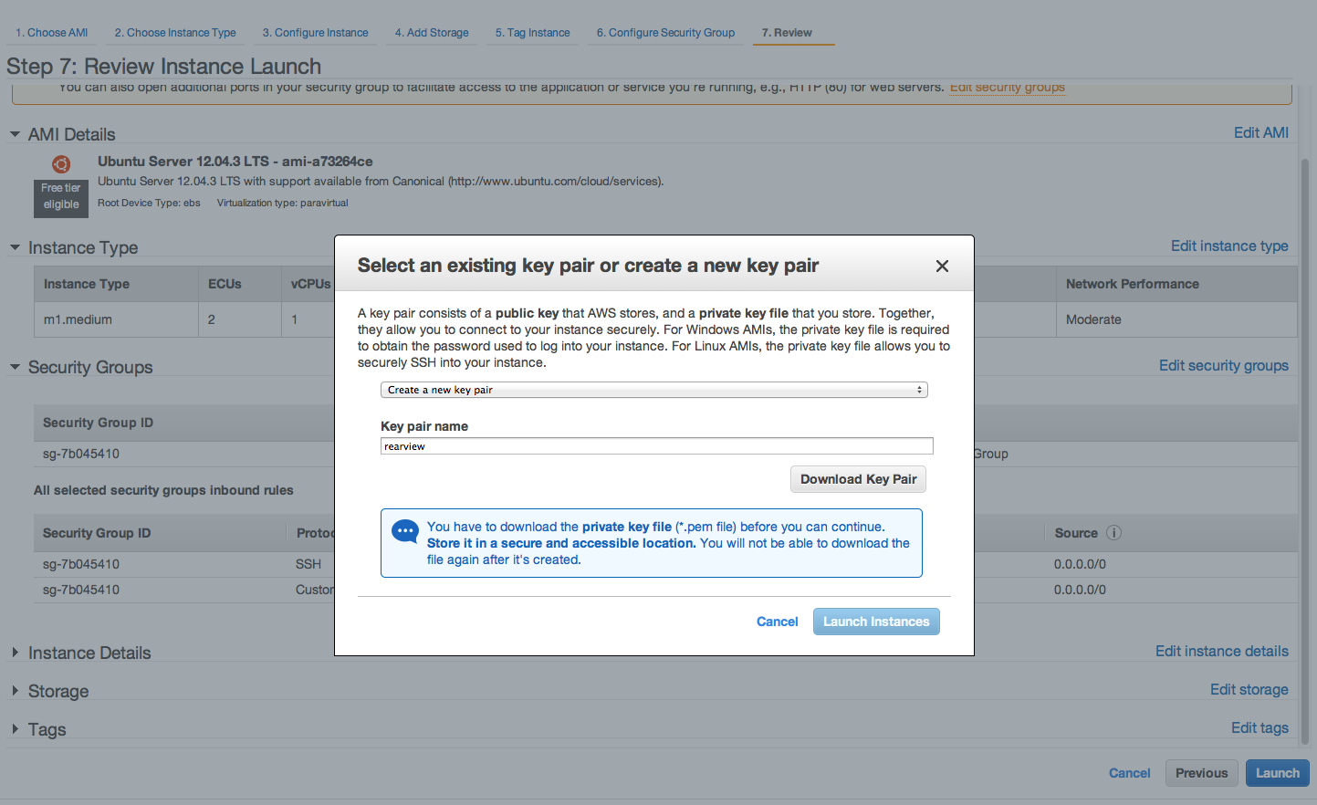Go to 3. Configure Instance tab
This screenshot has height=805, width=1317.
click(316, 33)
